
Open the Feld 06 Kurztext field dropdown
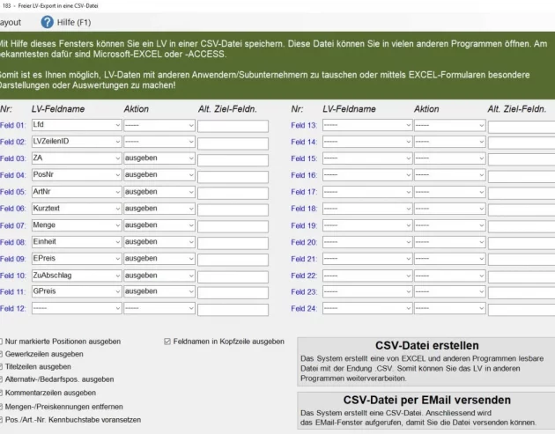click(x=117, y=209)
